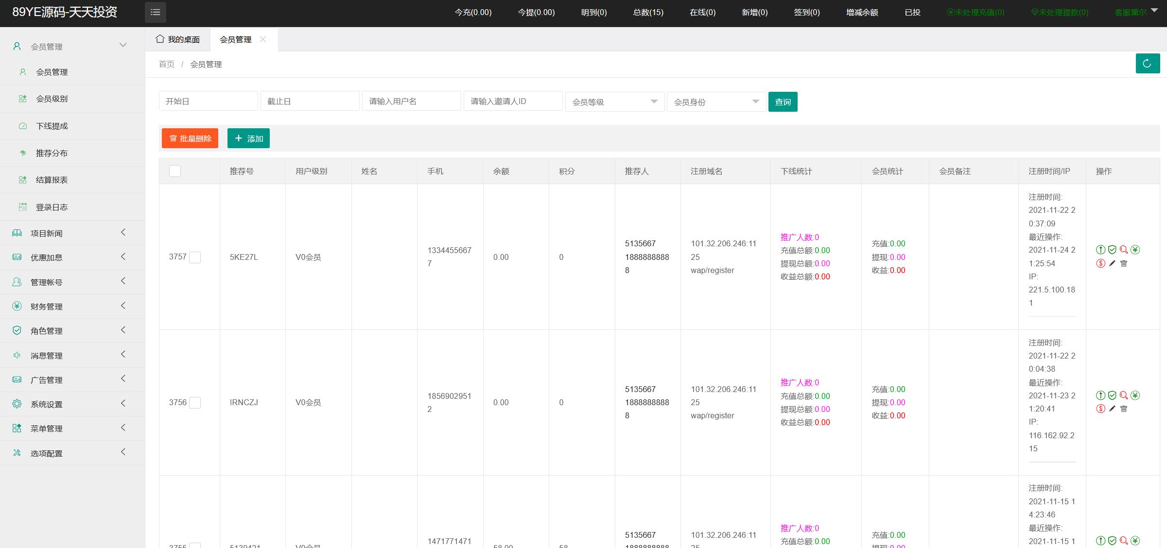The image size is (1167, 548).
Task: Toggle the sidebar with the hamburger icon
Action: point(156,12)
